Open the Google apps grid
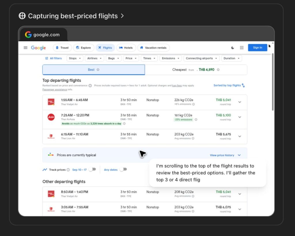295x236 pixels. (242, 48)
